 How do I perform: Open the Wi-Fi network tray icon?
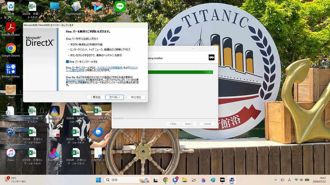[x=296, y=180]
